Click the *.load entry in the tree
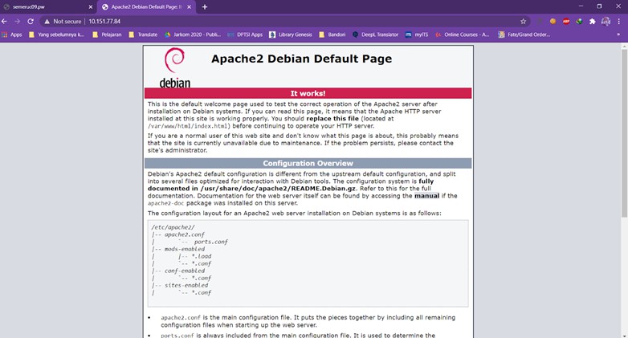The width and height of the screenshot is (628, 338). [x=201, y=256]
